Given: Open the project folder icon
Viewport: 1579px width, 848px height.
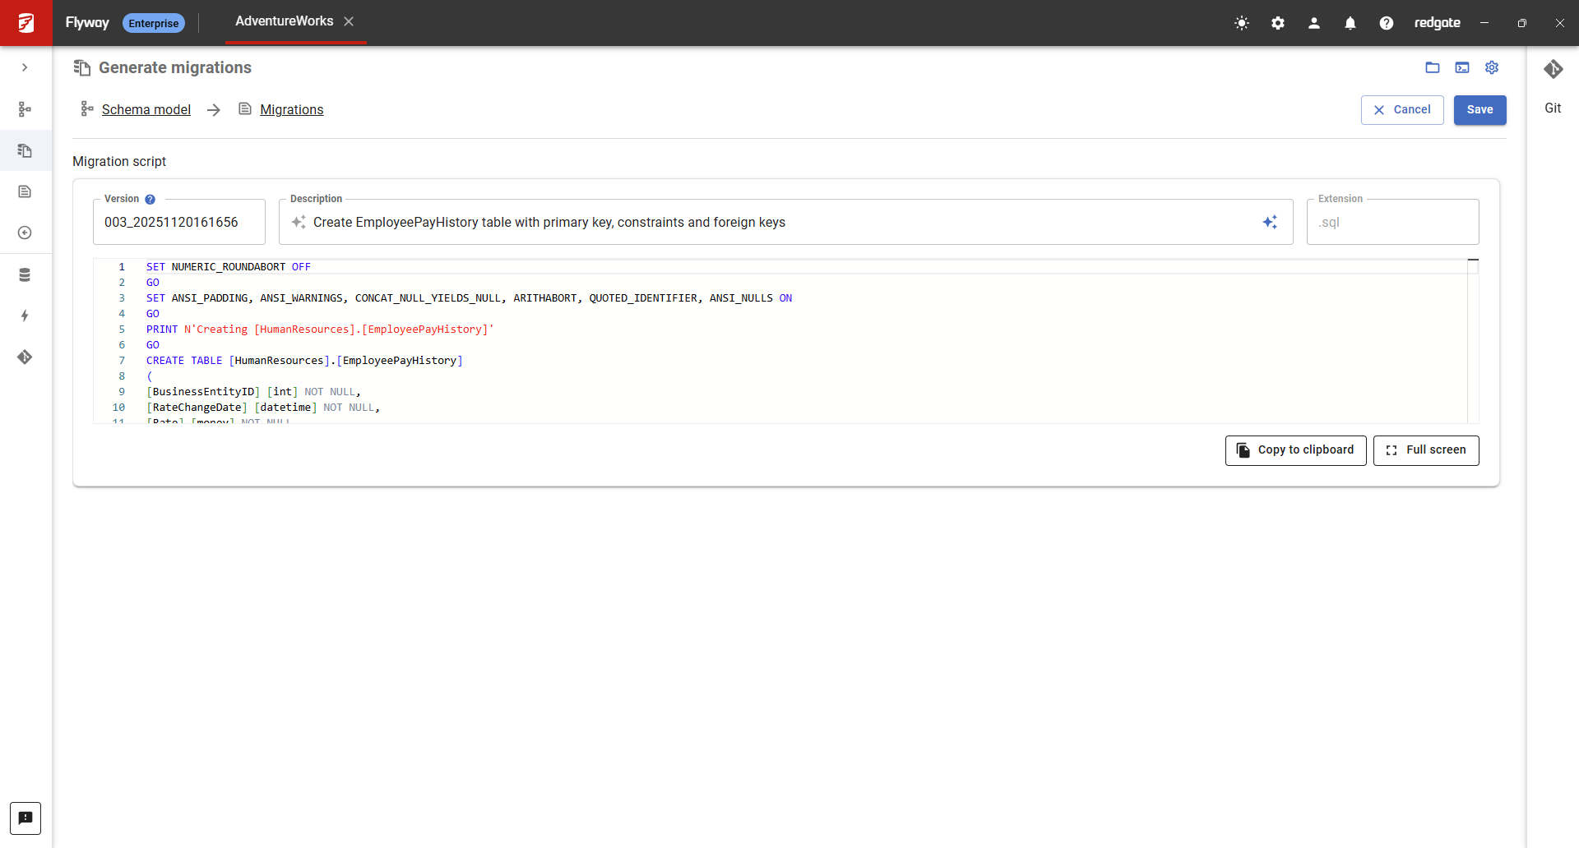Looking at the screenshot, I should 1433,67.
